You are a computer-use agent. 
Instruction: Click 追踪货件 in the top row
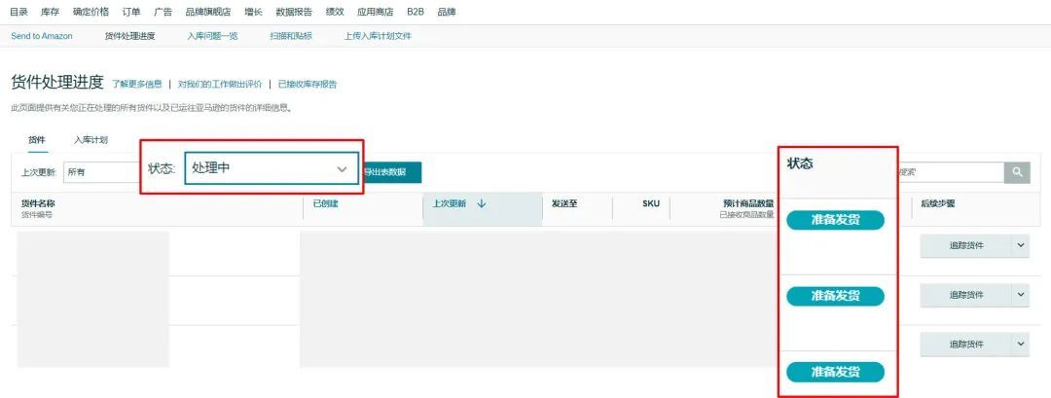point(966,246)
